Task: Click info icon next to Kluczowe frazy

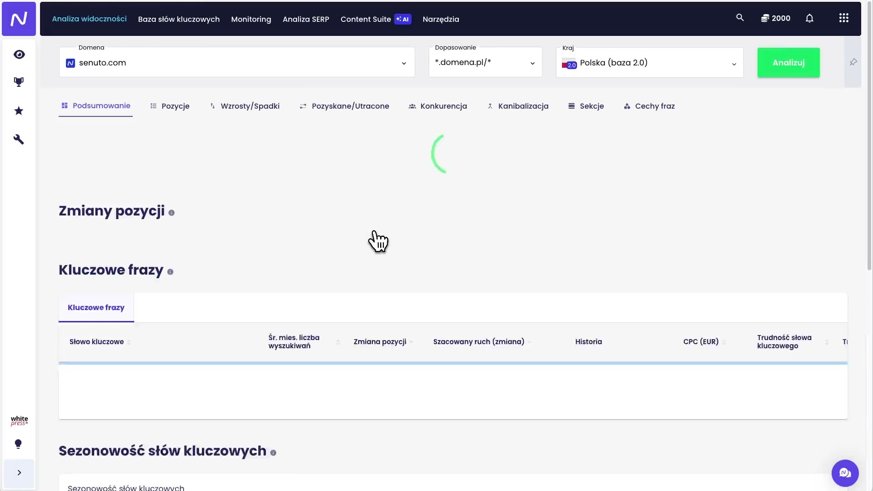Action: point(170,272)
